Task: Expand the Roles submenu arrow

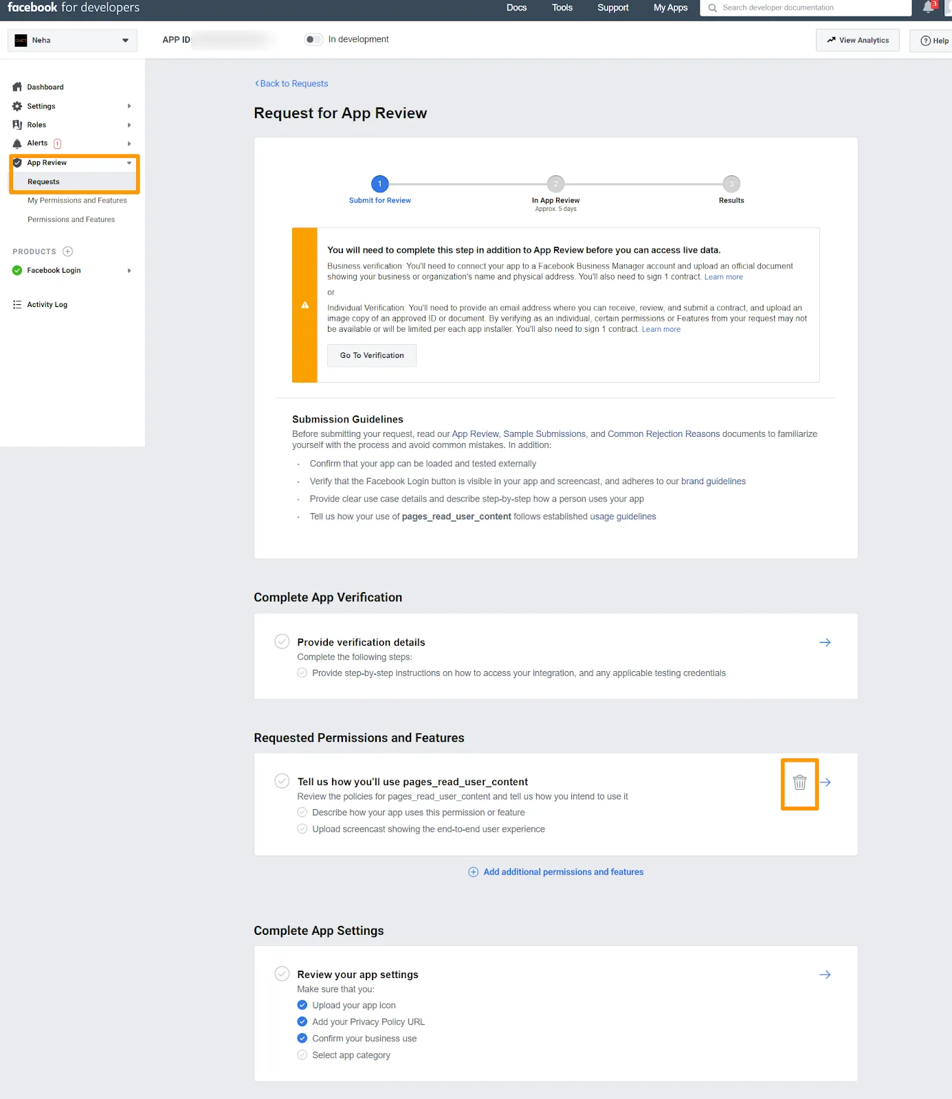Action: 129,125
